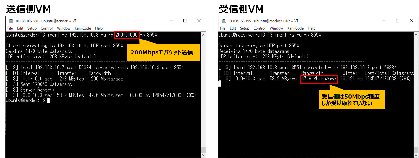This screenshot has height=158, width=419.
Task: Click 'Server listening on UDP port 8554' line
Action: point(259,46)
